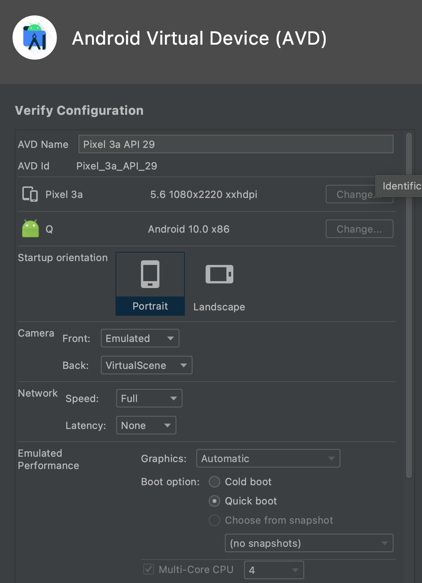Open the Front camera dropdown
The height and width of the screenshot is (583, 422).
[x=140, y=338]
